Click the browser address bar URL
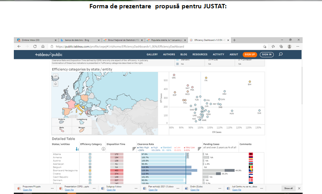 click(x=119, y=46)
